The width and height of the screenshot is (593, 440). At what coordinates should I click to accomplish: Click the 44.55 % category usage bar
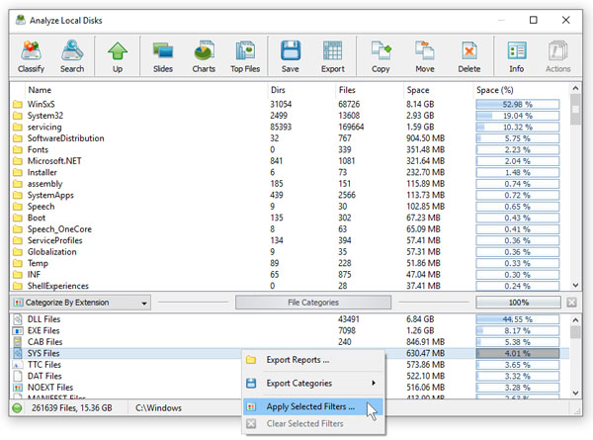point(517,319)
